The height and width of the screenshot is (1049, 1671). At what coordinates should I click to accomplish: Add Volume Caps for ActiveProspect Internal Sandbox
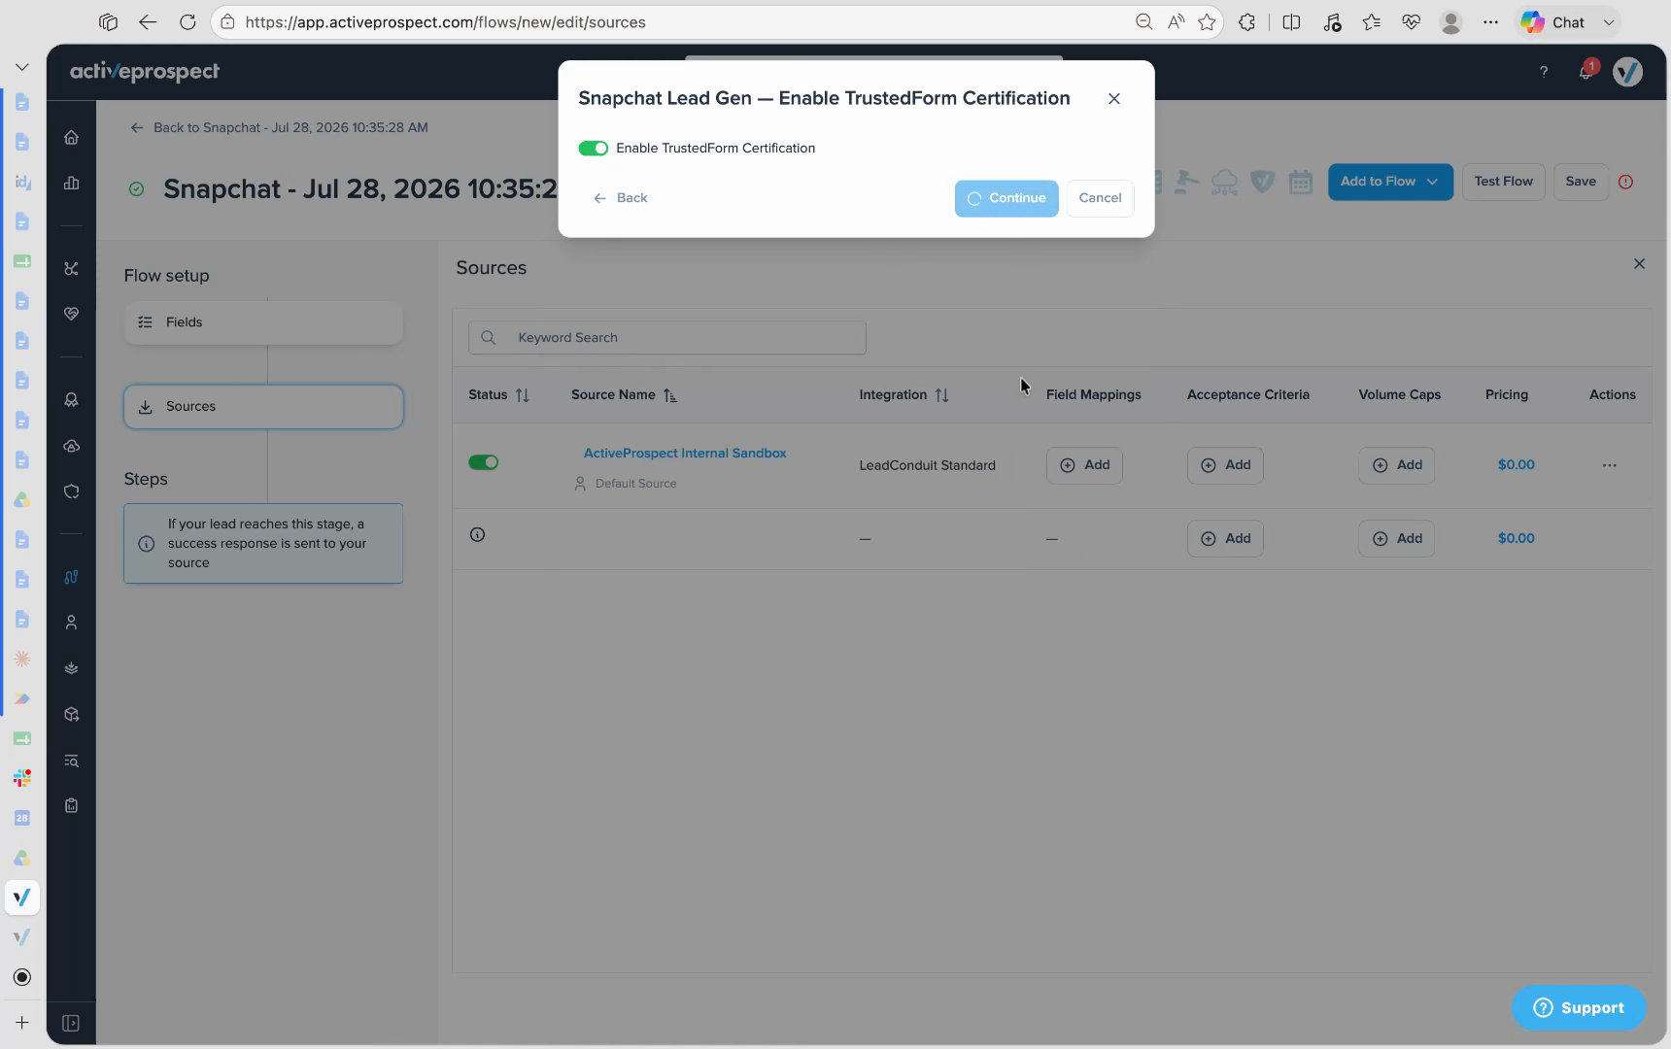[x=1396, y=465]
